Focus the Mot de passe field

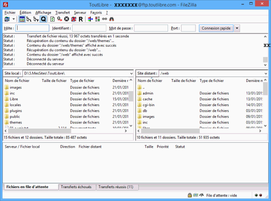151,28
